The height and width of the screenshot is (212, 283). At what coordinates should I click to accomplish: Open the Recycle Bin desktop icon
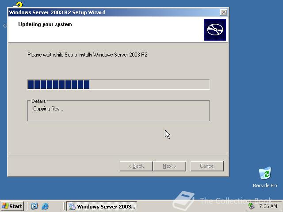click(265, 177)
